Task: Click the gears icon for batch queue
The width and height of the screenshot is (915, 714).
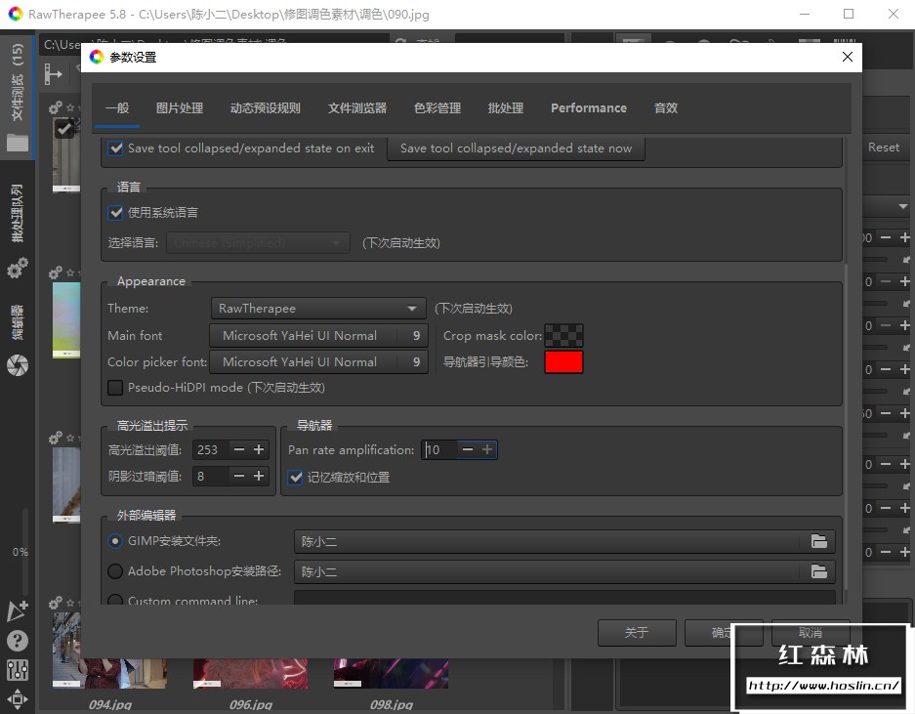Action: coord(18,268)
